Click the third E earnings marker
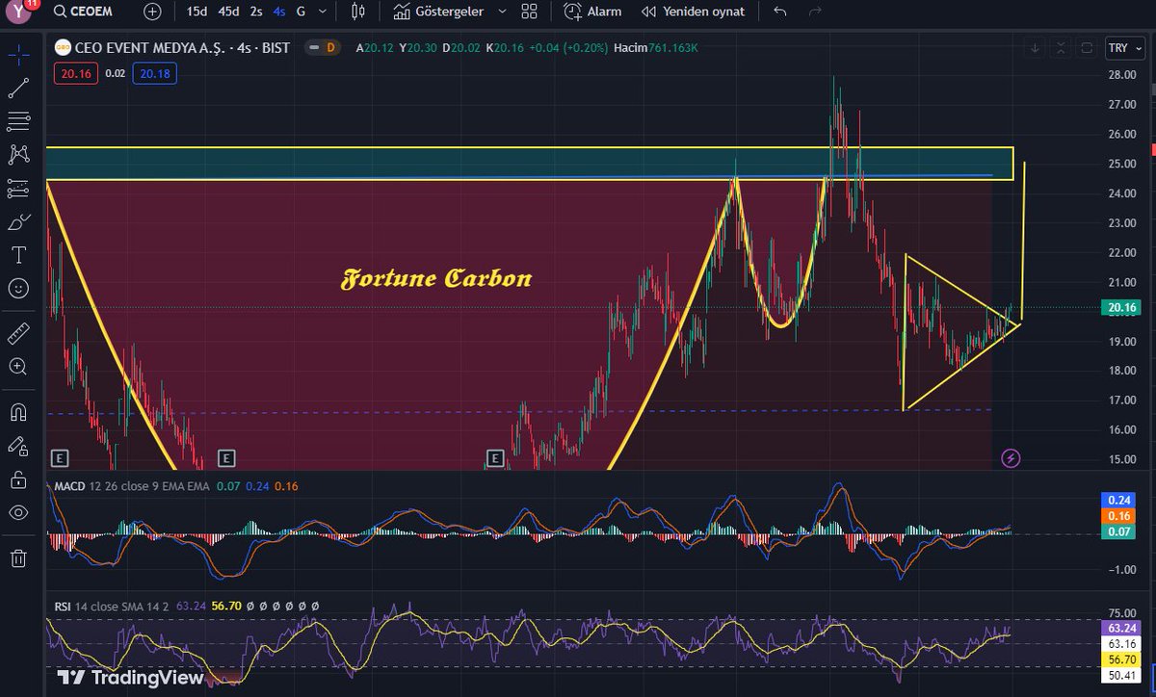This screenshot has width=1156, height=697. pyautogui.click(x=495, y=457)
